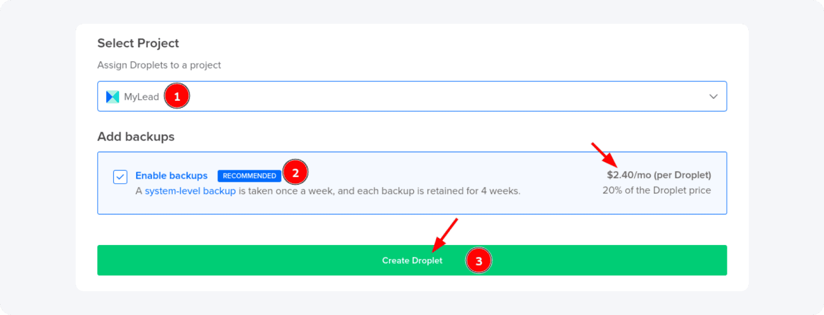Open the chevron on the MyLead selector
The image size is (824, 315).
[x=713, y=96]
